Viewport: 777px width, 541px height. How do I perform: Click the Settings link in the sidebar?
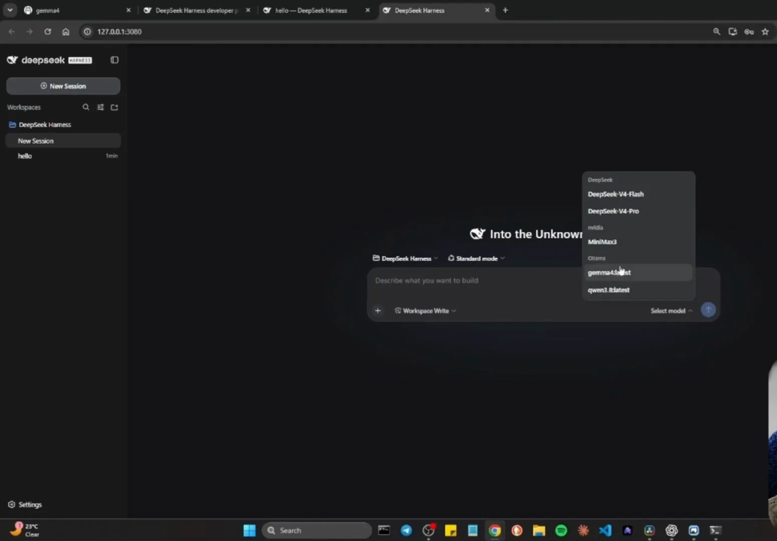(30, 504)
